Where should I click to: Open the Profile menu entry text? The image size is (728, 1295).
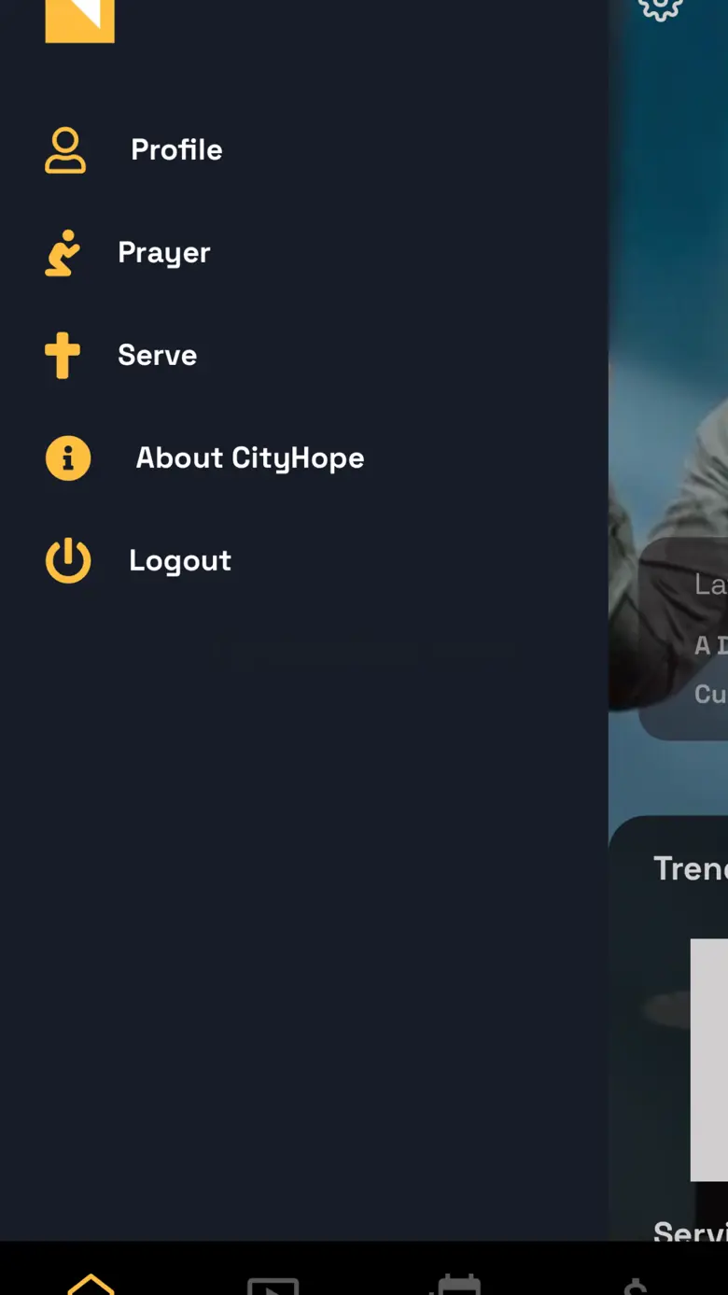click(176, 149)
